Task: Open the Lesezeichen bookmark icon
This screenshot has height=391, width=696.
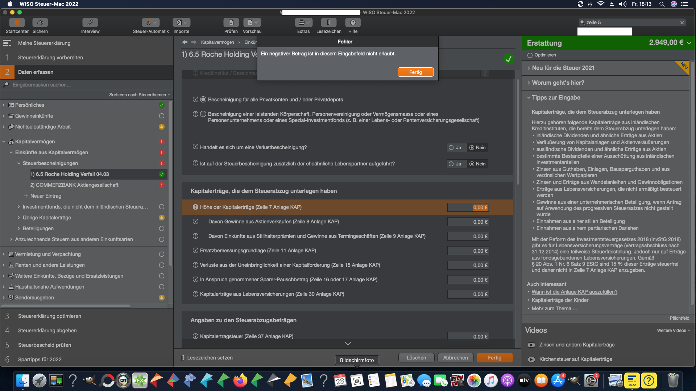Action: 328,22
